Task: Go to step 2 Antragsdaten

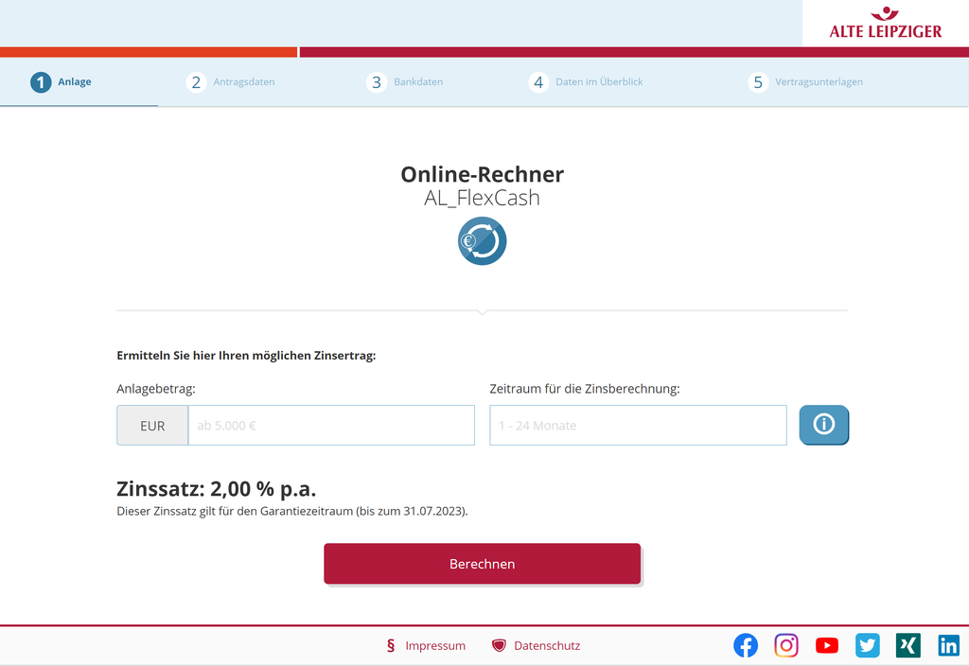Action: (x=231, y=82)
